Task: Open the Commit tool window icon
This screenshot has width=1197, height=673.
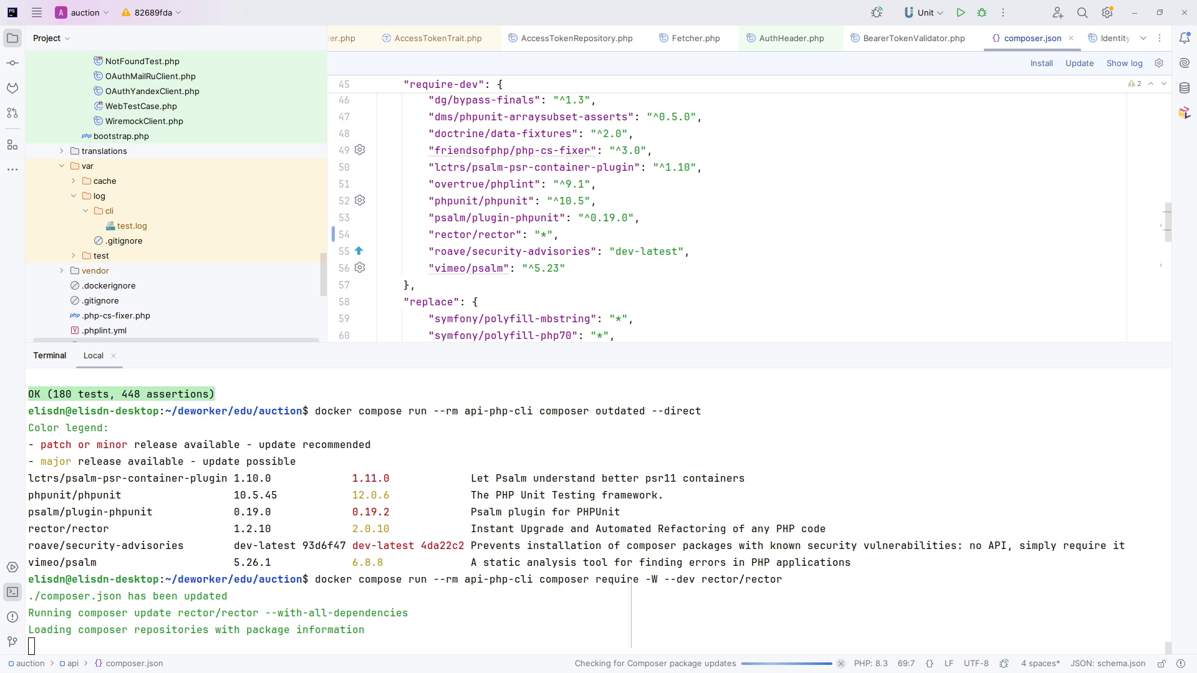Action: [x=12, y=63]
